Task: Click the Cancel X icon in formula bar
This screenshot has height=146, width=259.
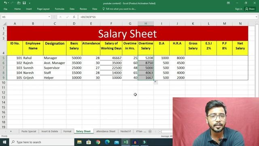Action: pos(60,17)
